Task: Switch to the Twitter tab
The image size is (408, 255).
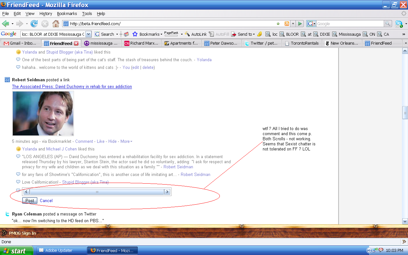Action: click(261, 43)
